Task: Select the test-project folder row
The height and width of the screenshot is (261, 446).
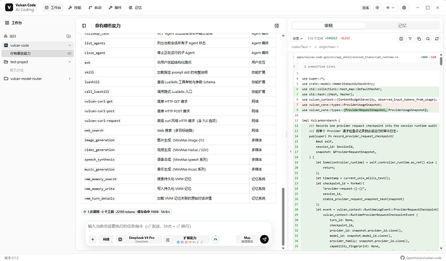Action: (37, 61)
